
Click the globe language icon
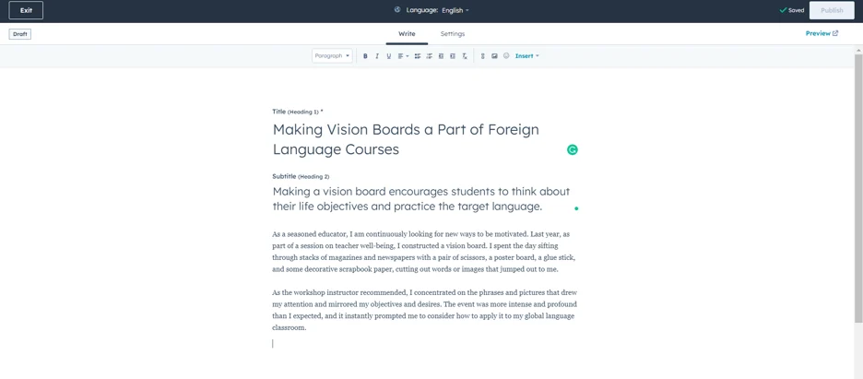[x=397, y=10]
